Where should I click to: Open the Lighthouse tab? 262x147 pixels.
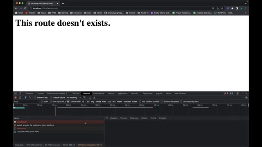(147, 94)
